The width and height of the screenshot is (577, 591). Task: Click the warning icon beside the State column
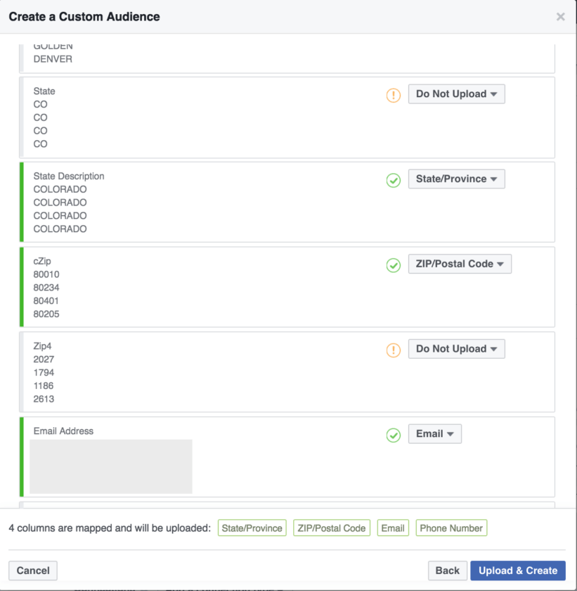click(393, 95)
